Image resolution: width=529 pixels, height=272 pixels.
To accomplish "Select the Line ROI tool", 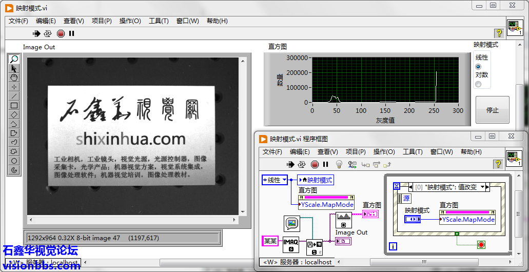I will 14,96.
